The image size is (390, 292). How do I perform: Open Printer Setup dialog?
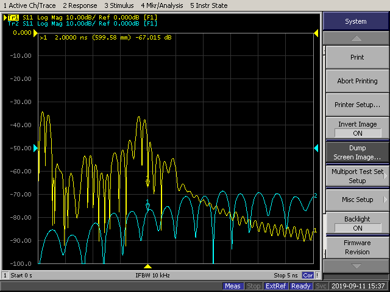point(357,105)
